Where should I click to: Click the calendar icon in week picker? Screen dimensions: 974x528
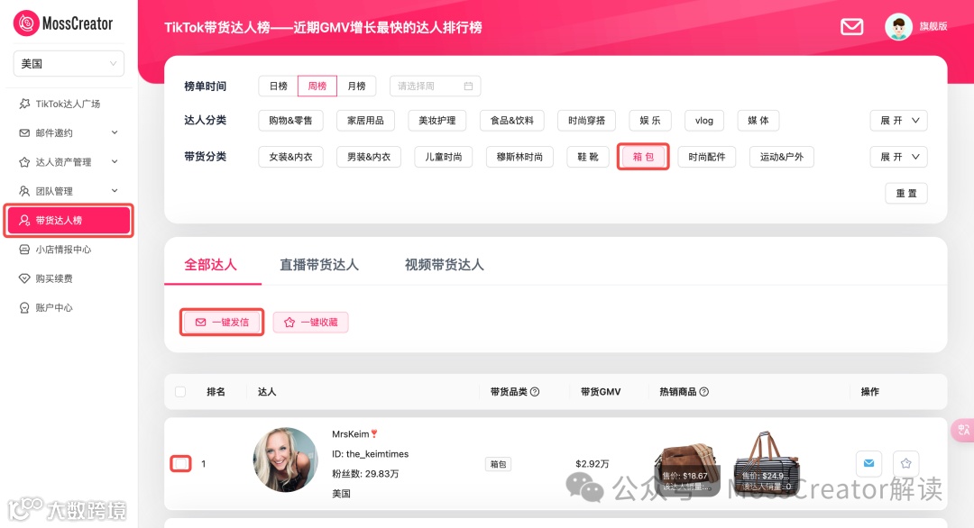point(468,86)
